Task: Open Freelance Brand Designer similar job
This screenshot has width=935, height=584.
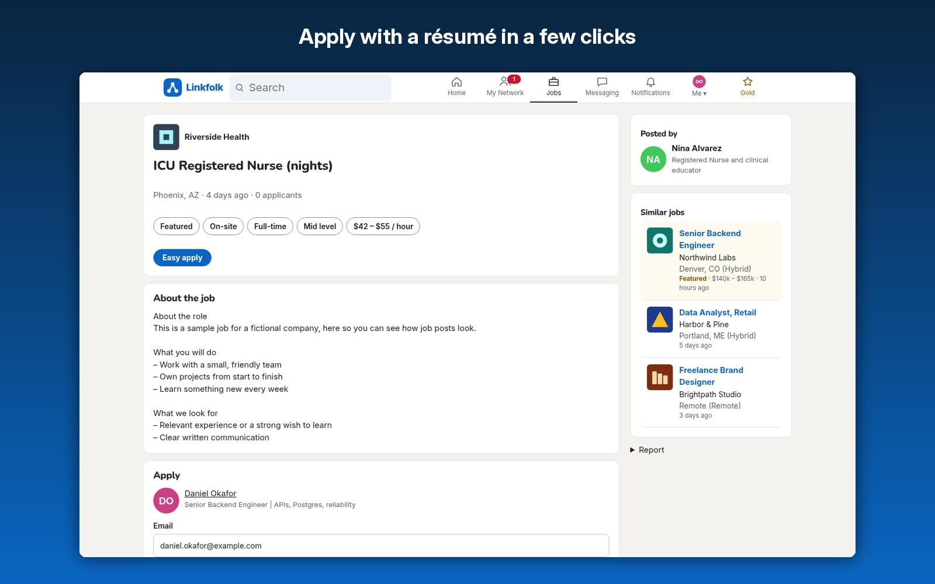Action: click(x=711, y=376)
